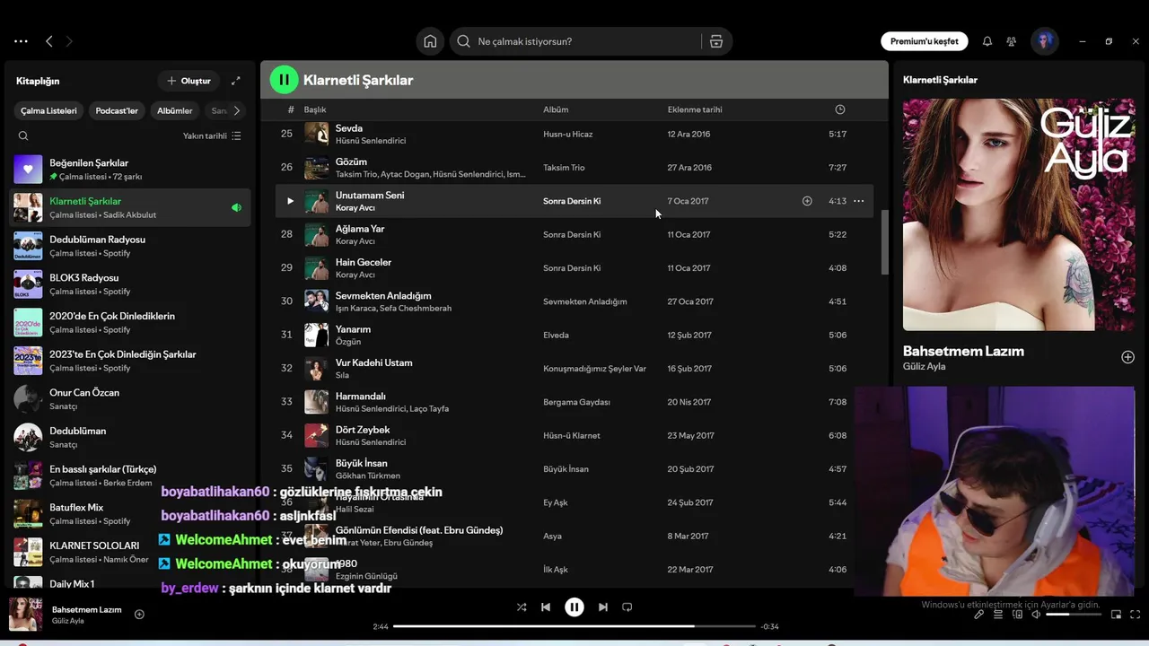This screenshot has width=1149, height=646.
Task: Sort by Albüm column header
Action: (x=556, y=109)
